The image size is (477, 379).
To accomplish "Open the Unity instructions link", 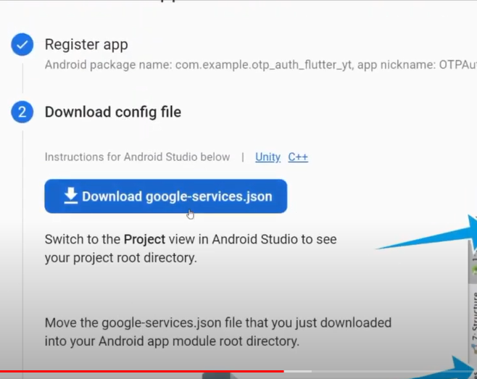I will pyautogui.click(x=267, y=157).
